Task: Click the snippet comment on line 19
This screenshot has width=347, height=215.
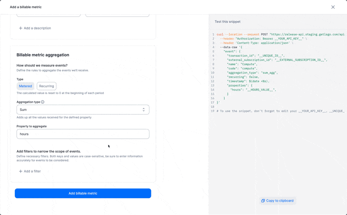Action: coord(280,111)
